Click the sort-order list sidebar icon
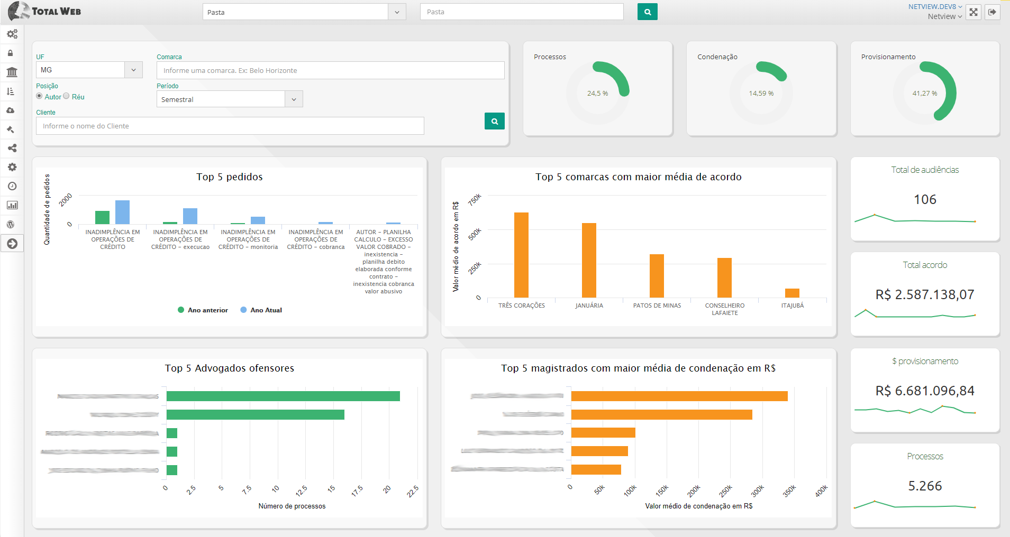 [11, 91]
